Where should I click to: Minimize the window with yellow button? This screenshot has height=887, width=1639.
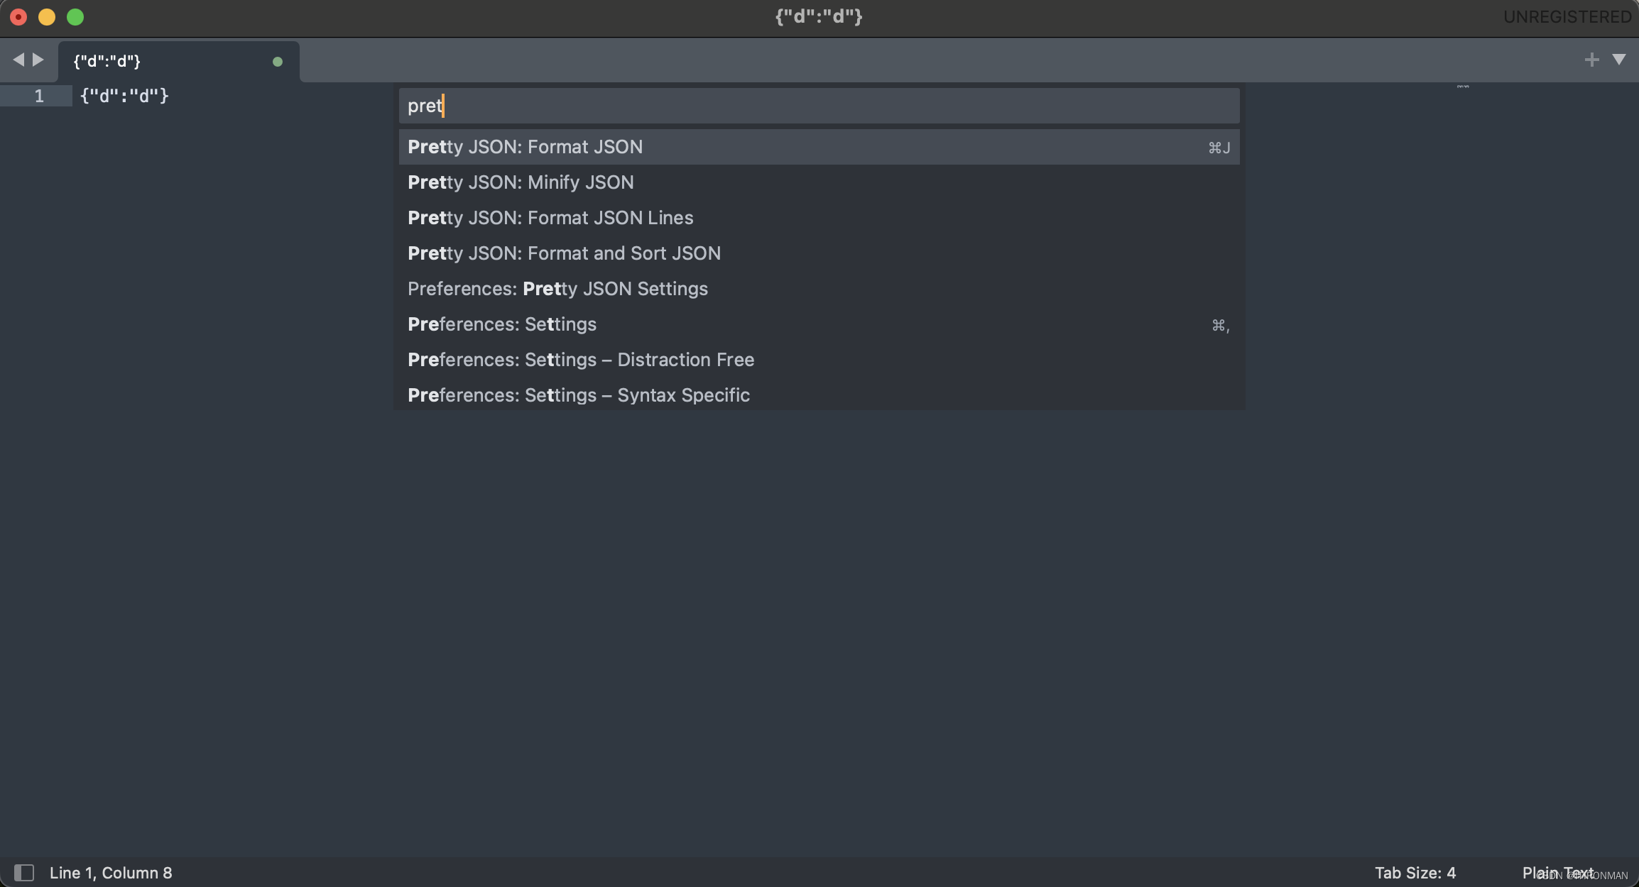pos(47,17)
